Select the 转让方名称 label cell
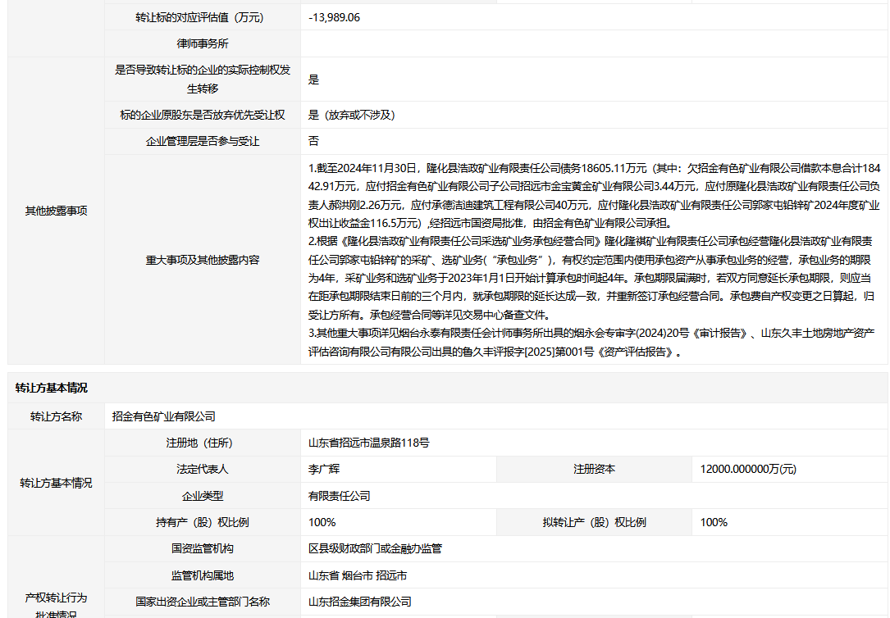890x618 pixels. 56,416
